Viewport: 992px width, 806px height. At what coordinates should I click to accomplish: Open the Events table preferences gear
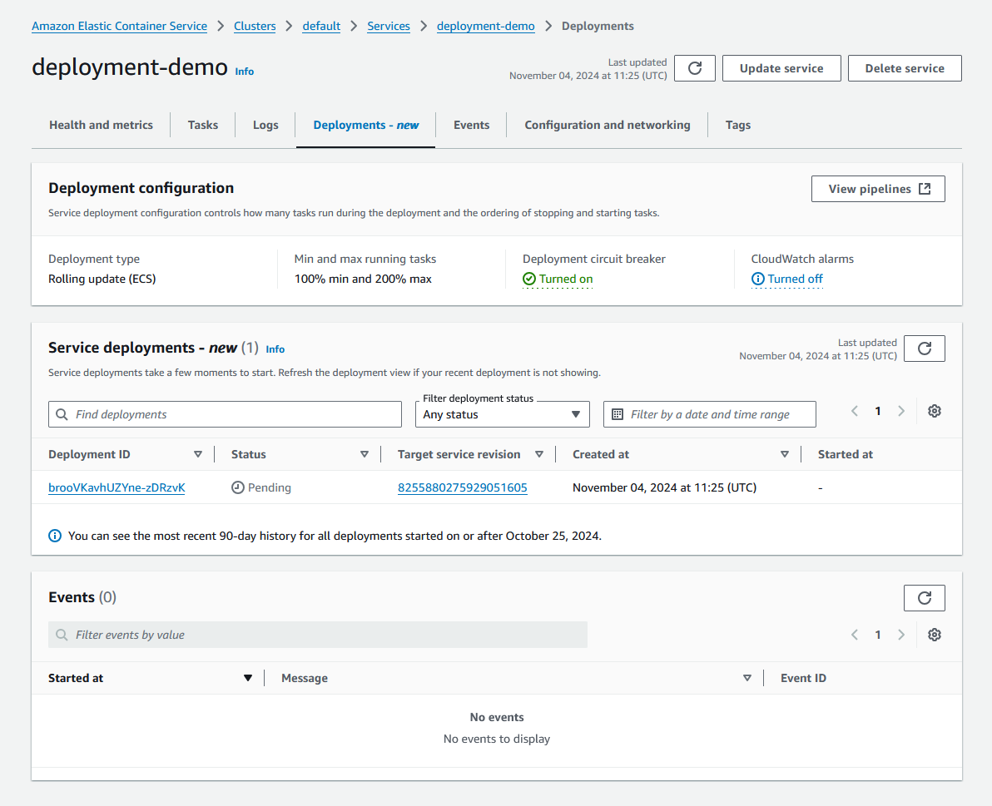(x=934, y=634)
